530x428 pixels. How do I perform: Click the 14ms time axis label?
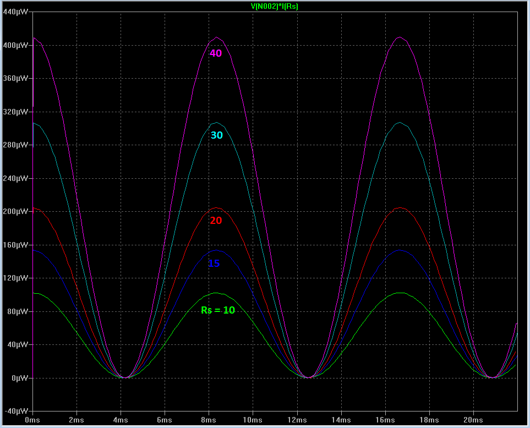click(x=341, y=420)
